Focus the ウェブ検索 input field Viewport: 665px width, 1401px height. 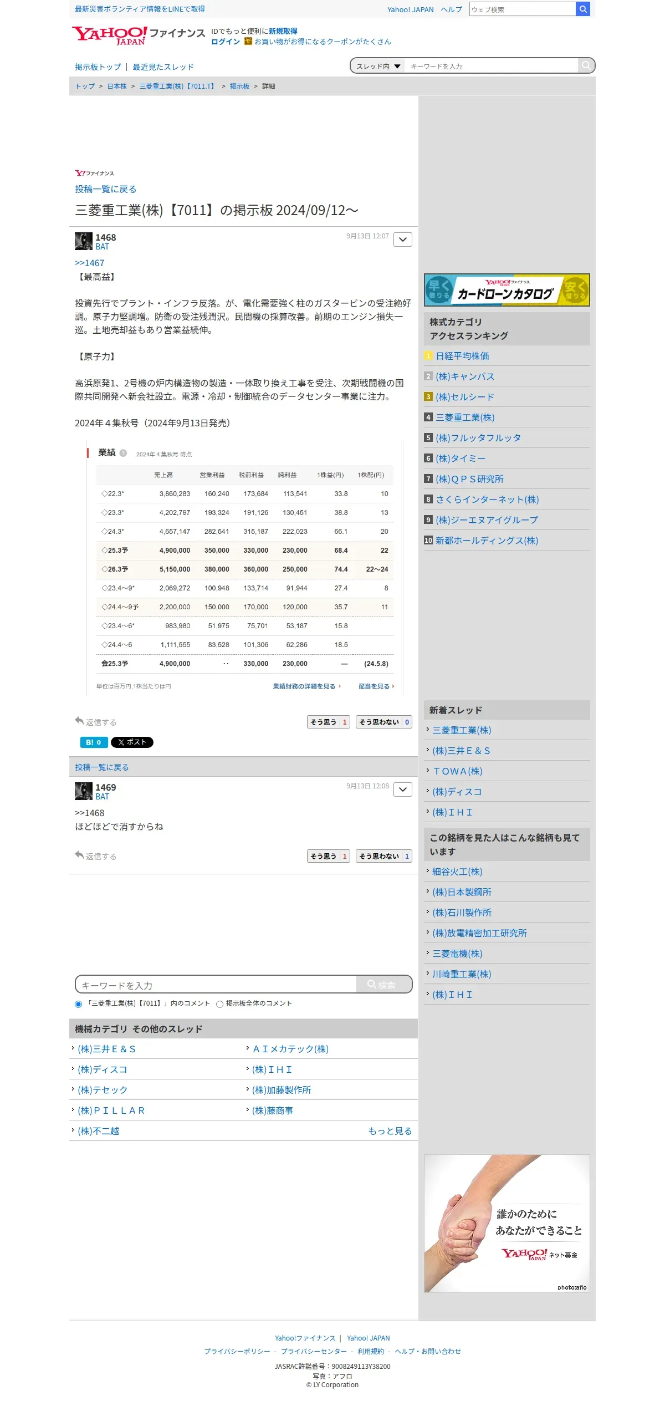coord(523,9)
